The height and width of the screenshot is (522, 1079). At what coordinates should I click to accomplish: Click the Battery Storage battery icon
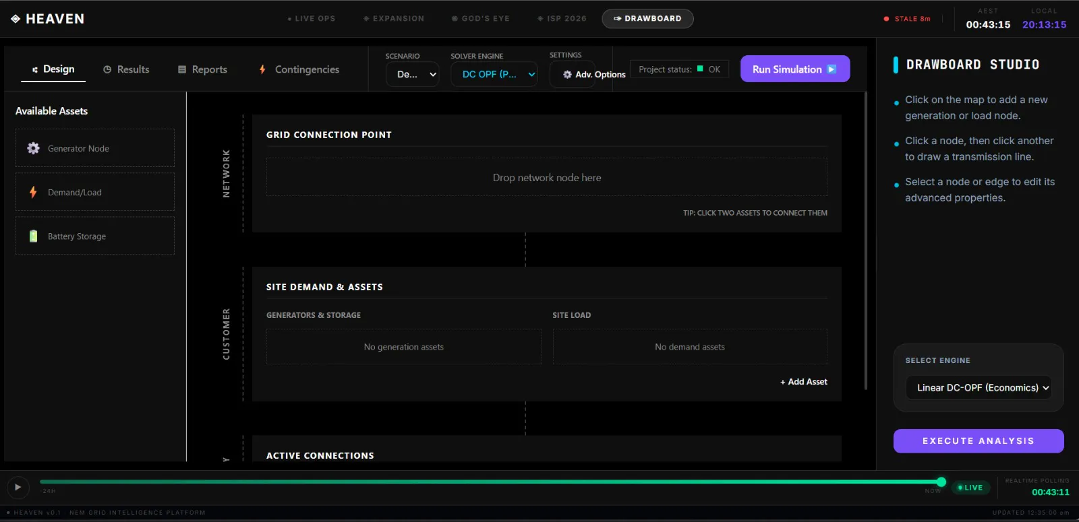33,236
